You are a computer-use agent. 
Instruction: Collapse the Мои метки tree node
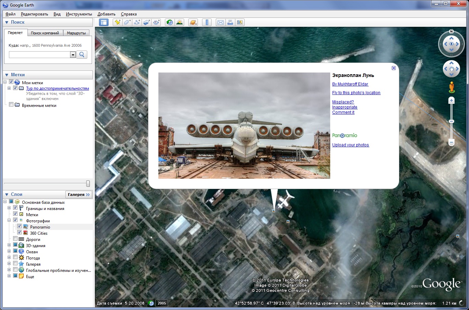point(5,82)
